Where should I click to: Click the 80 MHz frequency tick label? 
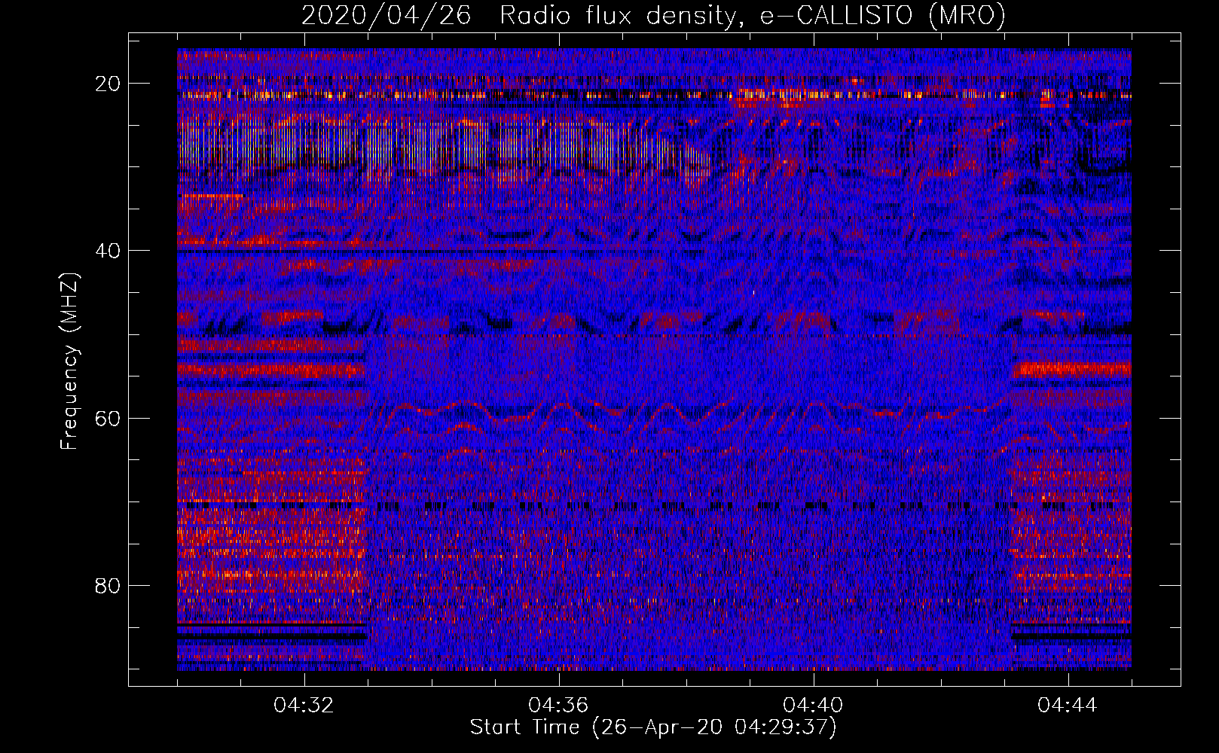pyautogui.click(x=108, y=585)
